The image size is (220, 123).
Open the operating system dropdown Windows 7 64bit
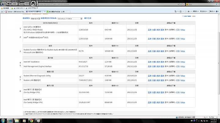coord(70,19)
